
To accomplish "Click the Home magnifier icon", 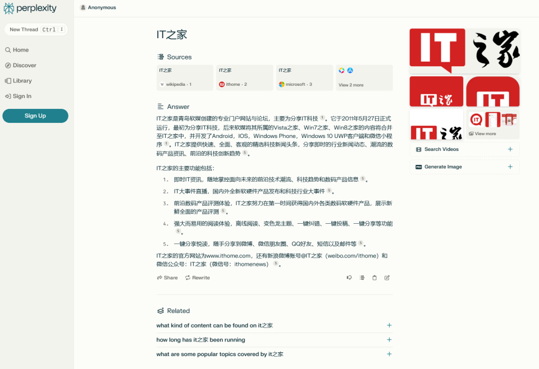I will pos(8,50).
